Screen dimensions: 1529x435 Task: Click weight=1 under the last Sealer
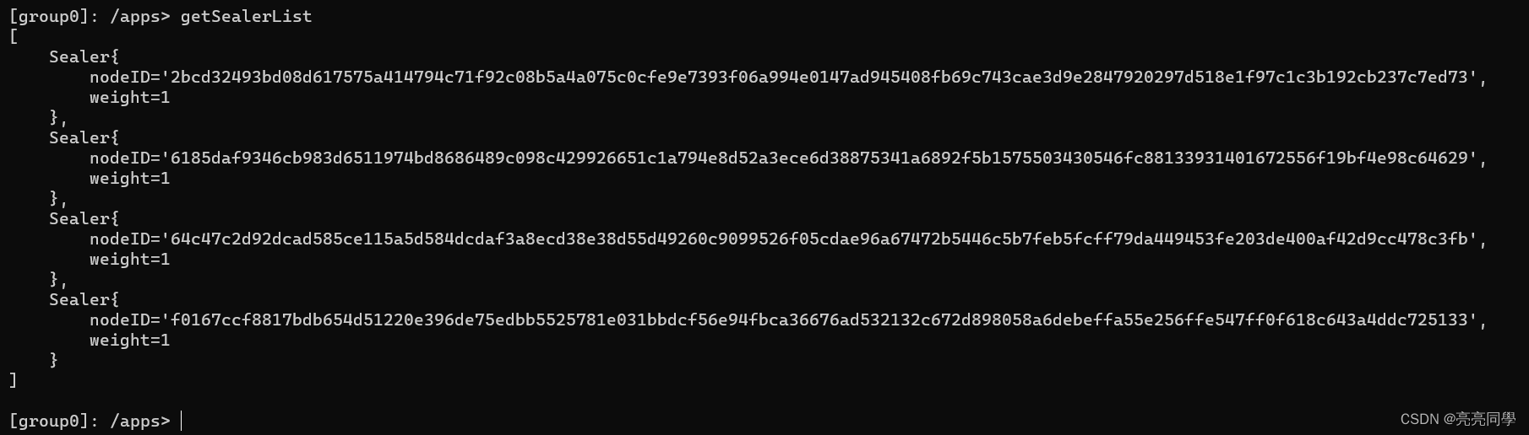(130, 341)
